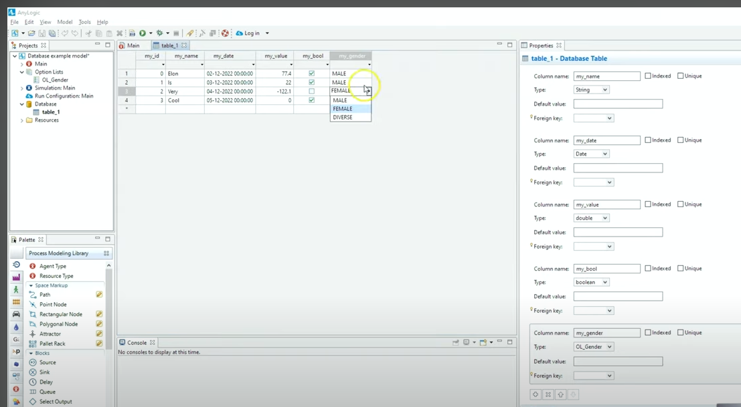Click the move column up arrow button

click(x=561, y=394)
